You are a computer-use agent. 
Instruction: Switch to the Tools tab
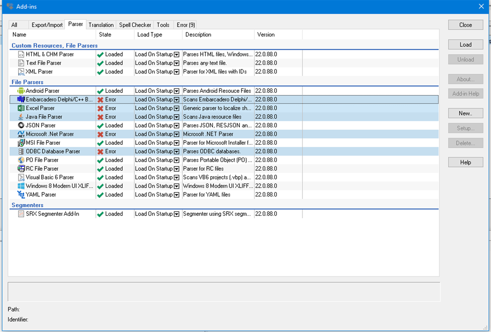(163, 25)
